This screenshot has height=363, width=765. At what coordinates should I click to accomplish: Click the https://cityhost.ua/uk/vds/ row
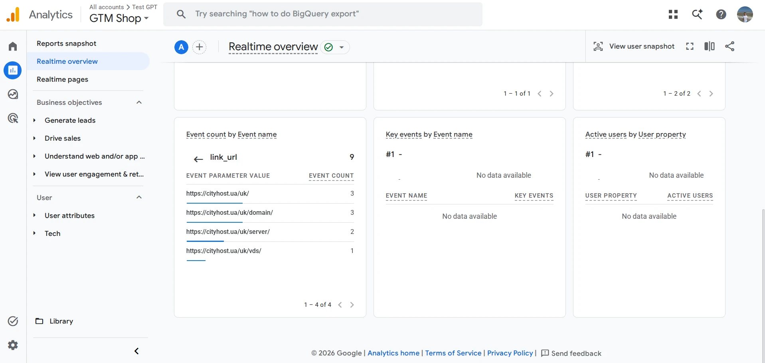pyautogui.click(x=270, y=251)
